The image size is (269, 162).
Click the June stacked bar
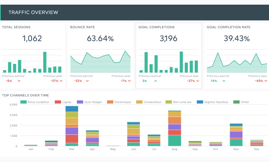click(134, 134)
